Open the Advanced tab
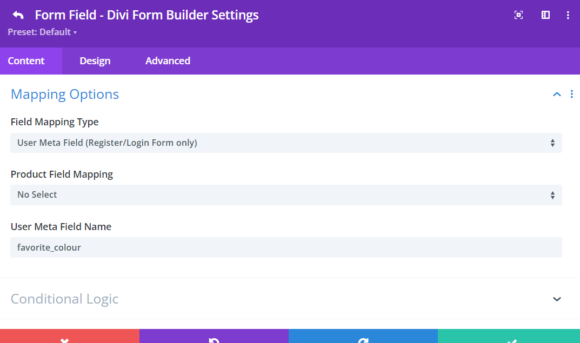 point(168,61)
